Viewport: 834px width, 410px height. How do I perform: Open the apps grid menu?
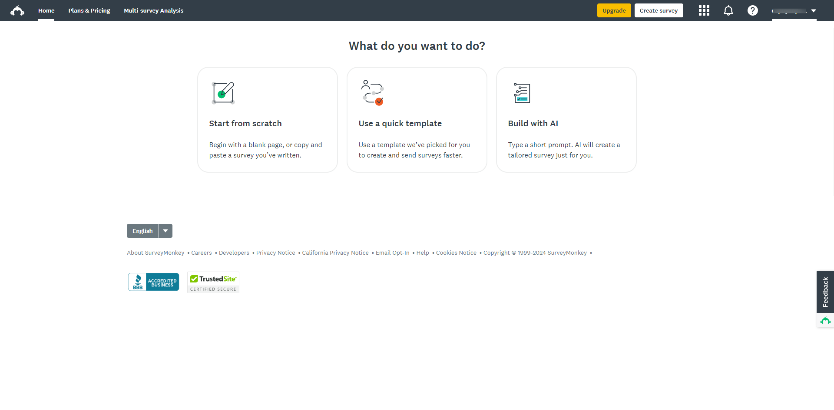[704, 10]
